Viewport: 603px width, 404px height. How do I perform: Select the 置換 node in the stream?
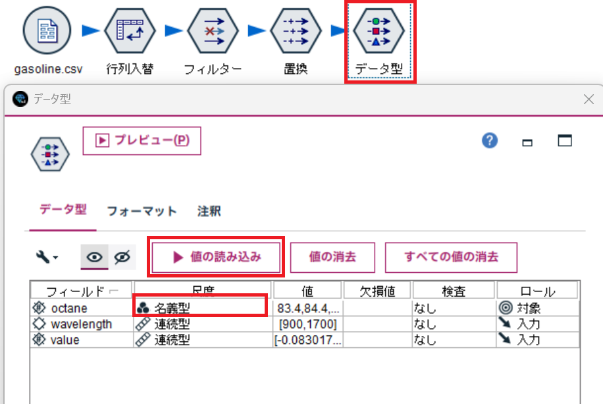[296, 30]
